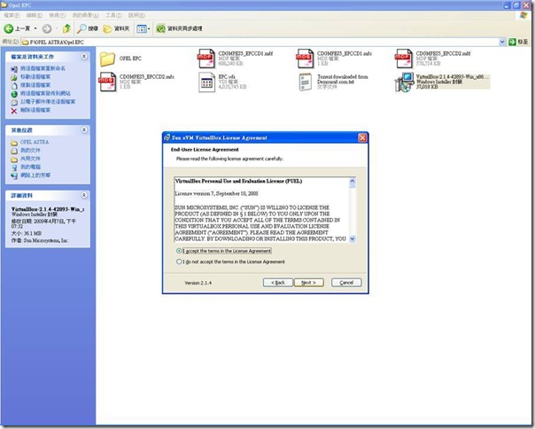Viewport: 535px width, 429px height.
Task: Collapse the File and Folder Tasks panel
Action: coord(84,57)
